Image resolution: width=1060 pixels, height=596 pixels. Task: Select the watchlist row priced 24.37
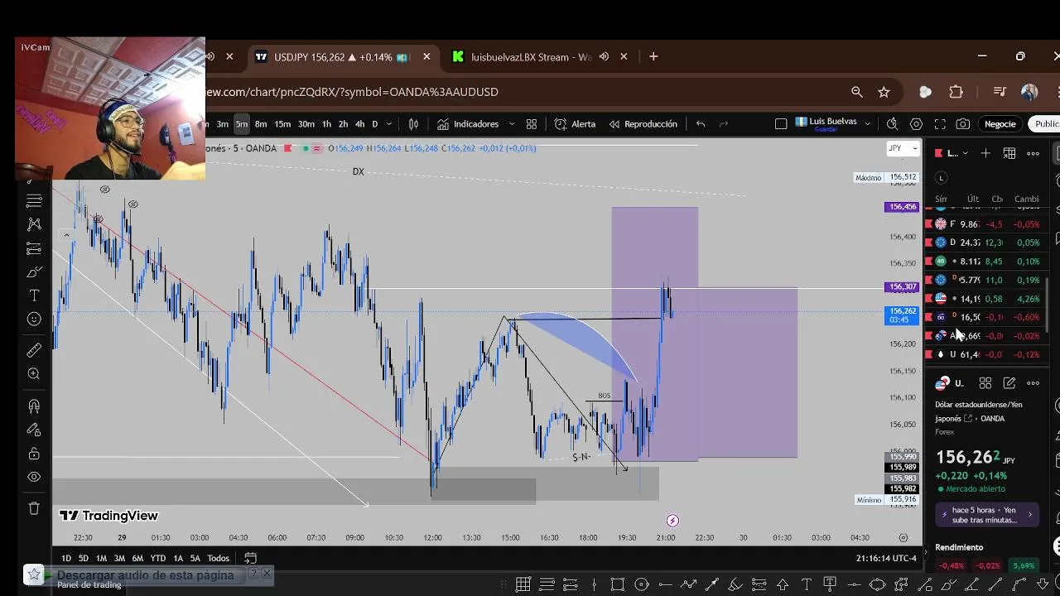coord(985,243)
